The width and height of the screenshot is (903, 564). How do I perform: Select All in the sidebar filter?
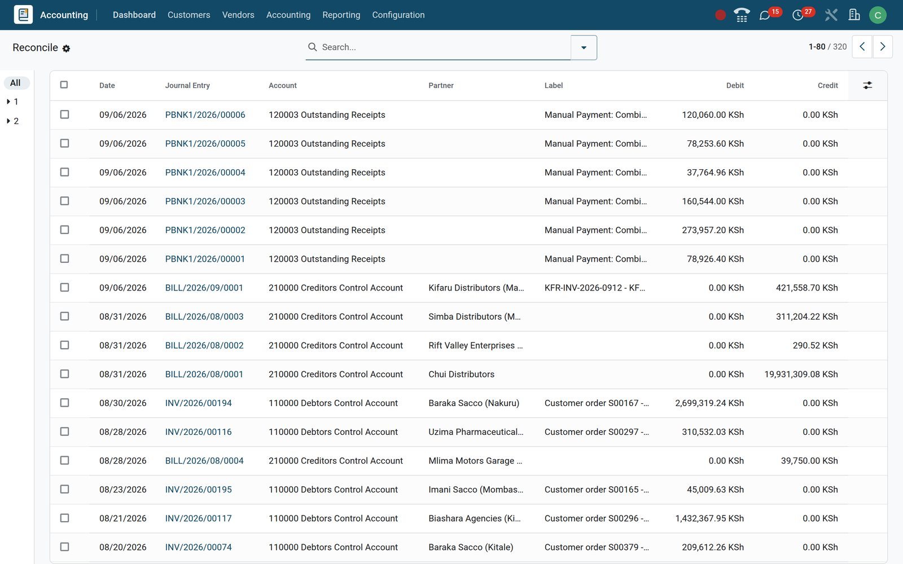tap(16, 83)
